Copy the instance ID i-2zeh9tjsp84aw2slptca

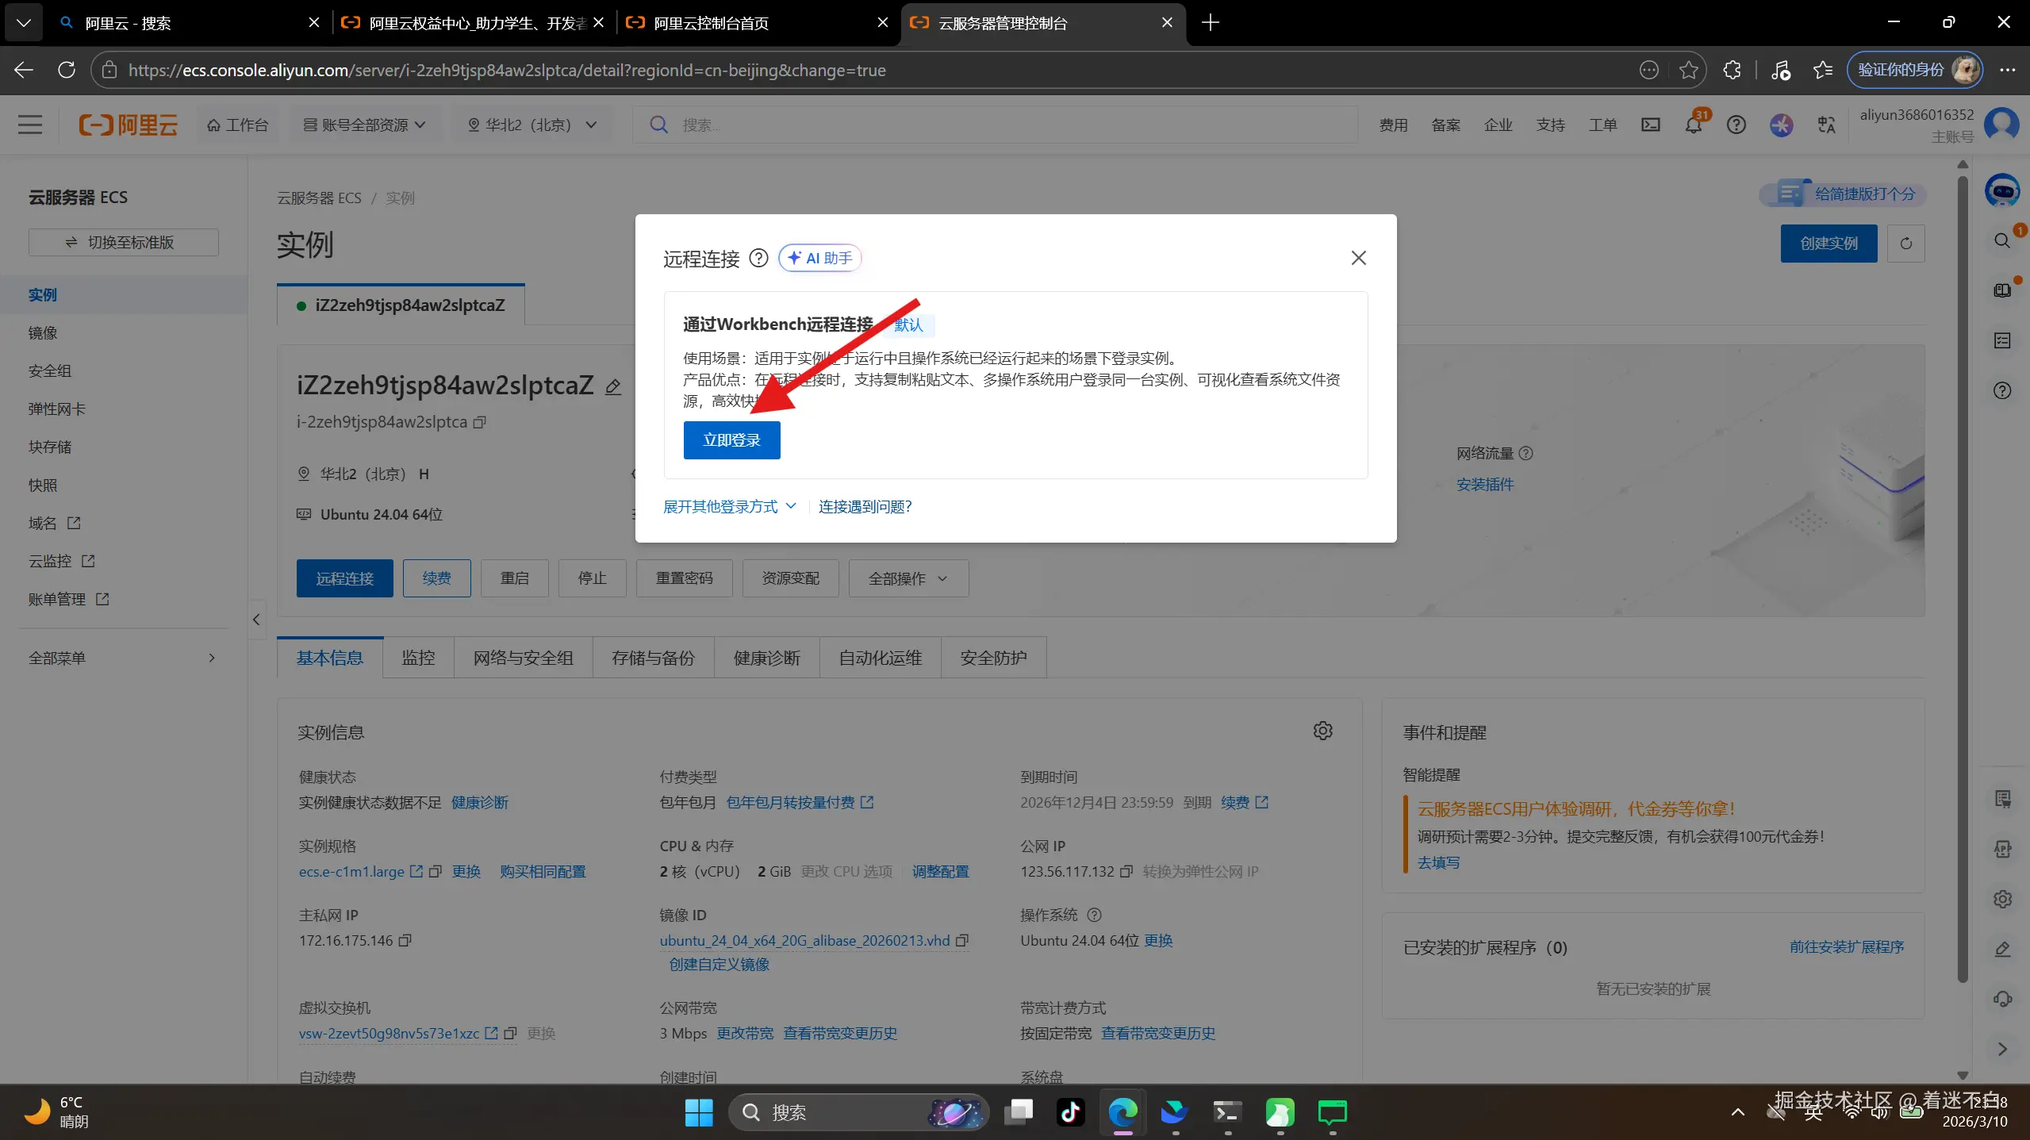(480, 423)
